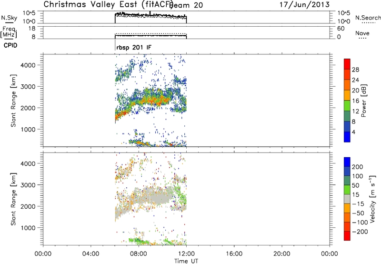
Task: Click the blue top segment of the velocity colorbar
Action: click(347, 162)
